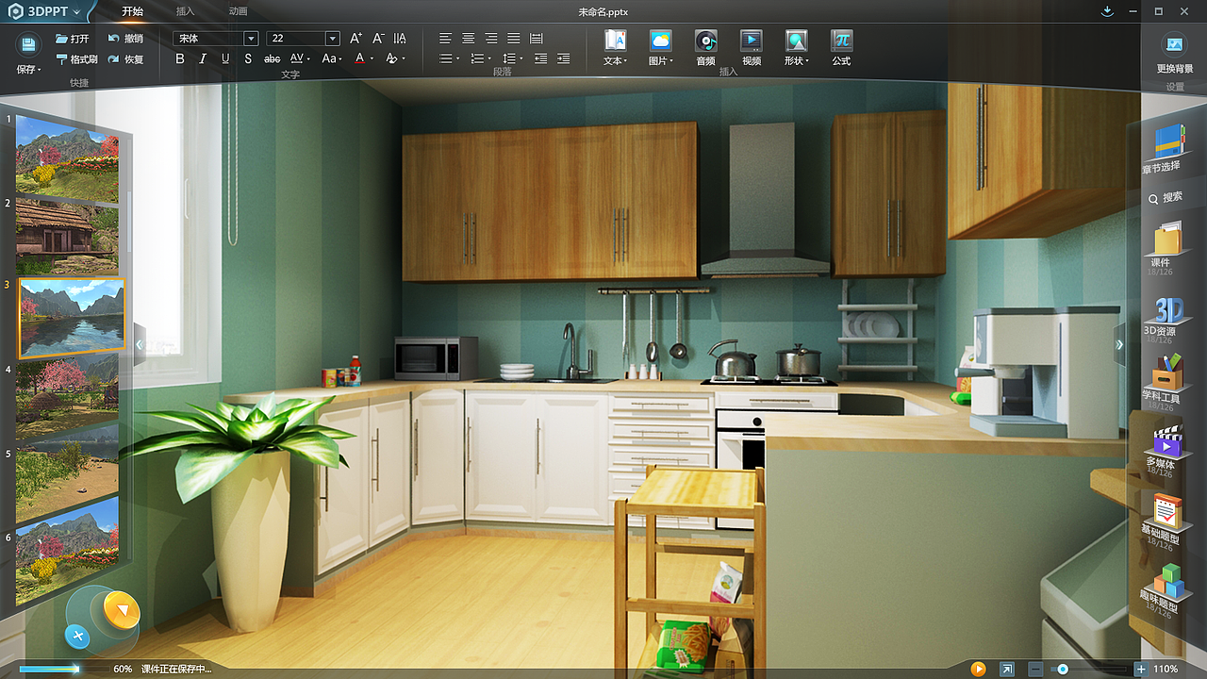This screenshot has width=1207, height=679.
Task: Apply distributed alignment
Action: pyautogui.click(x=536, y=39)
